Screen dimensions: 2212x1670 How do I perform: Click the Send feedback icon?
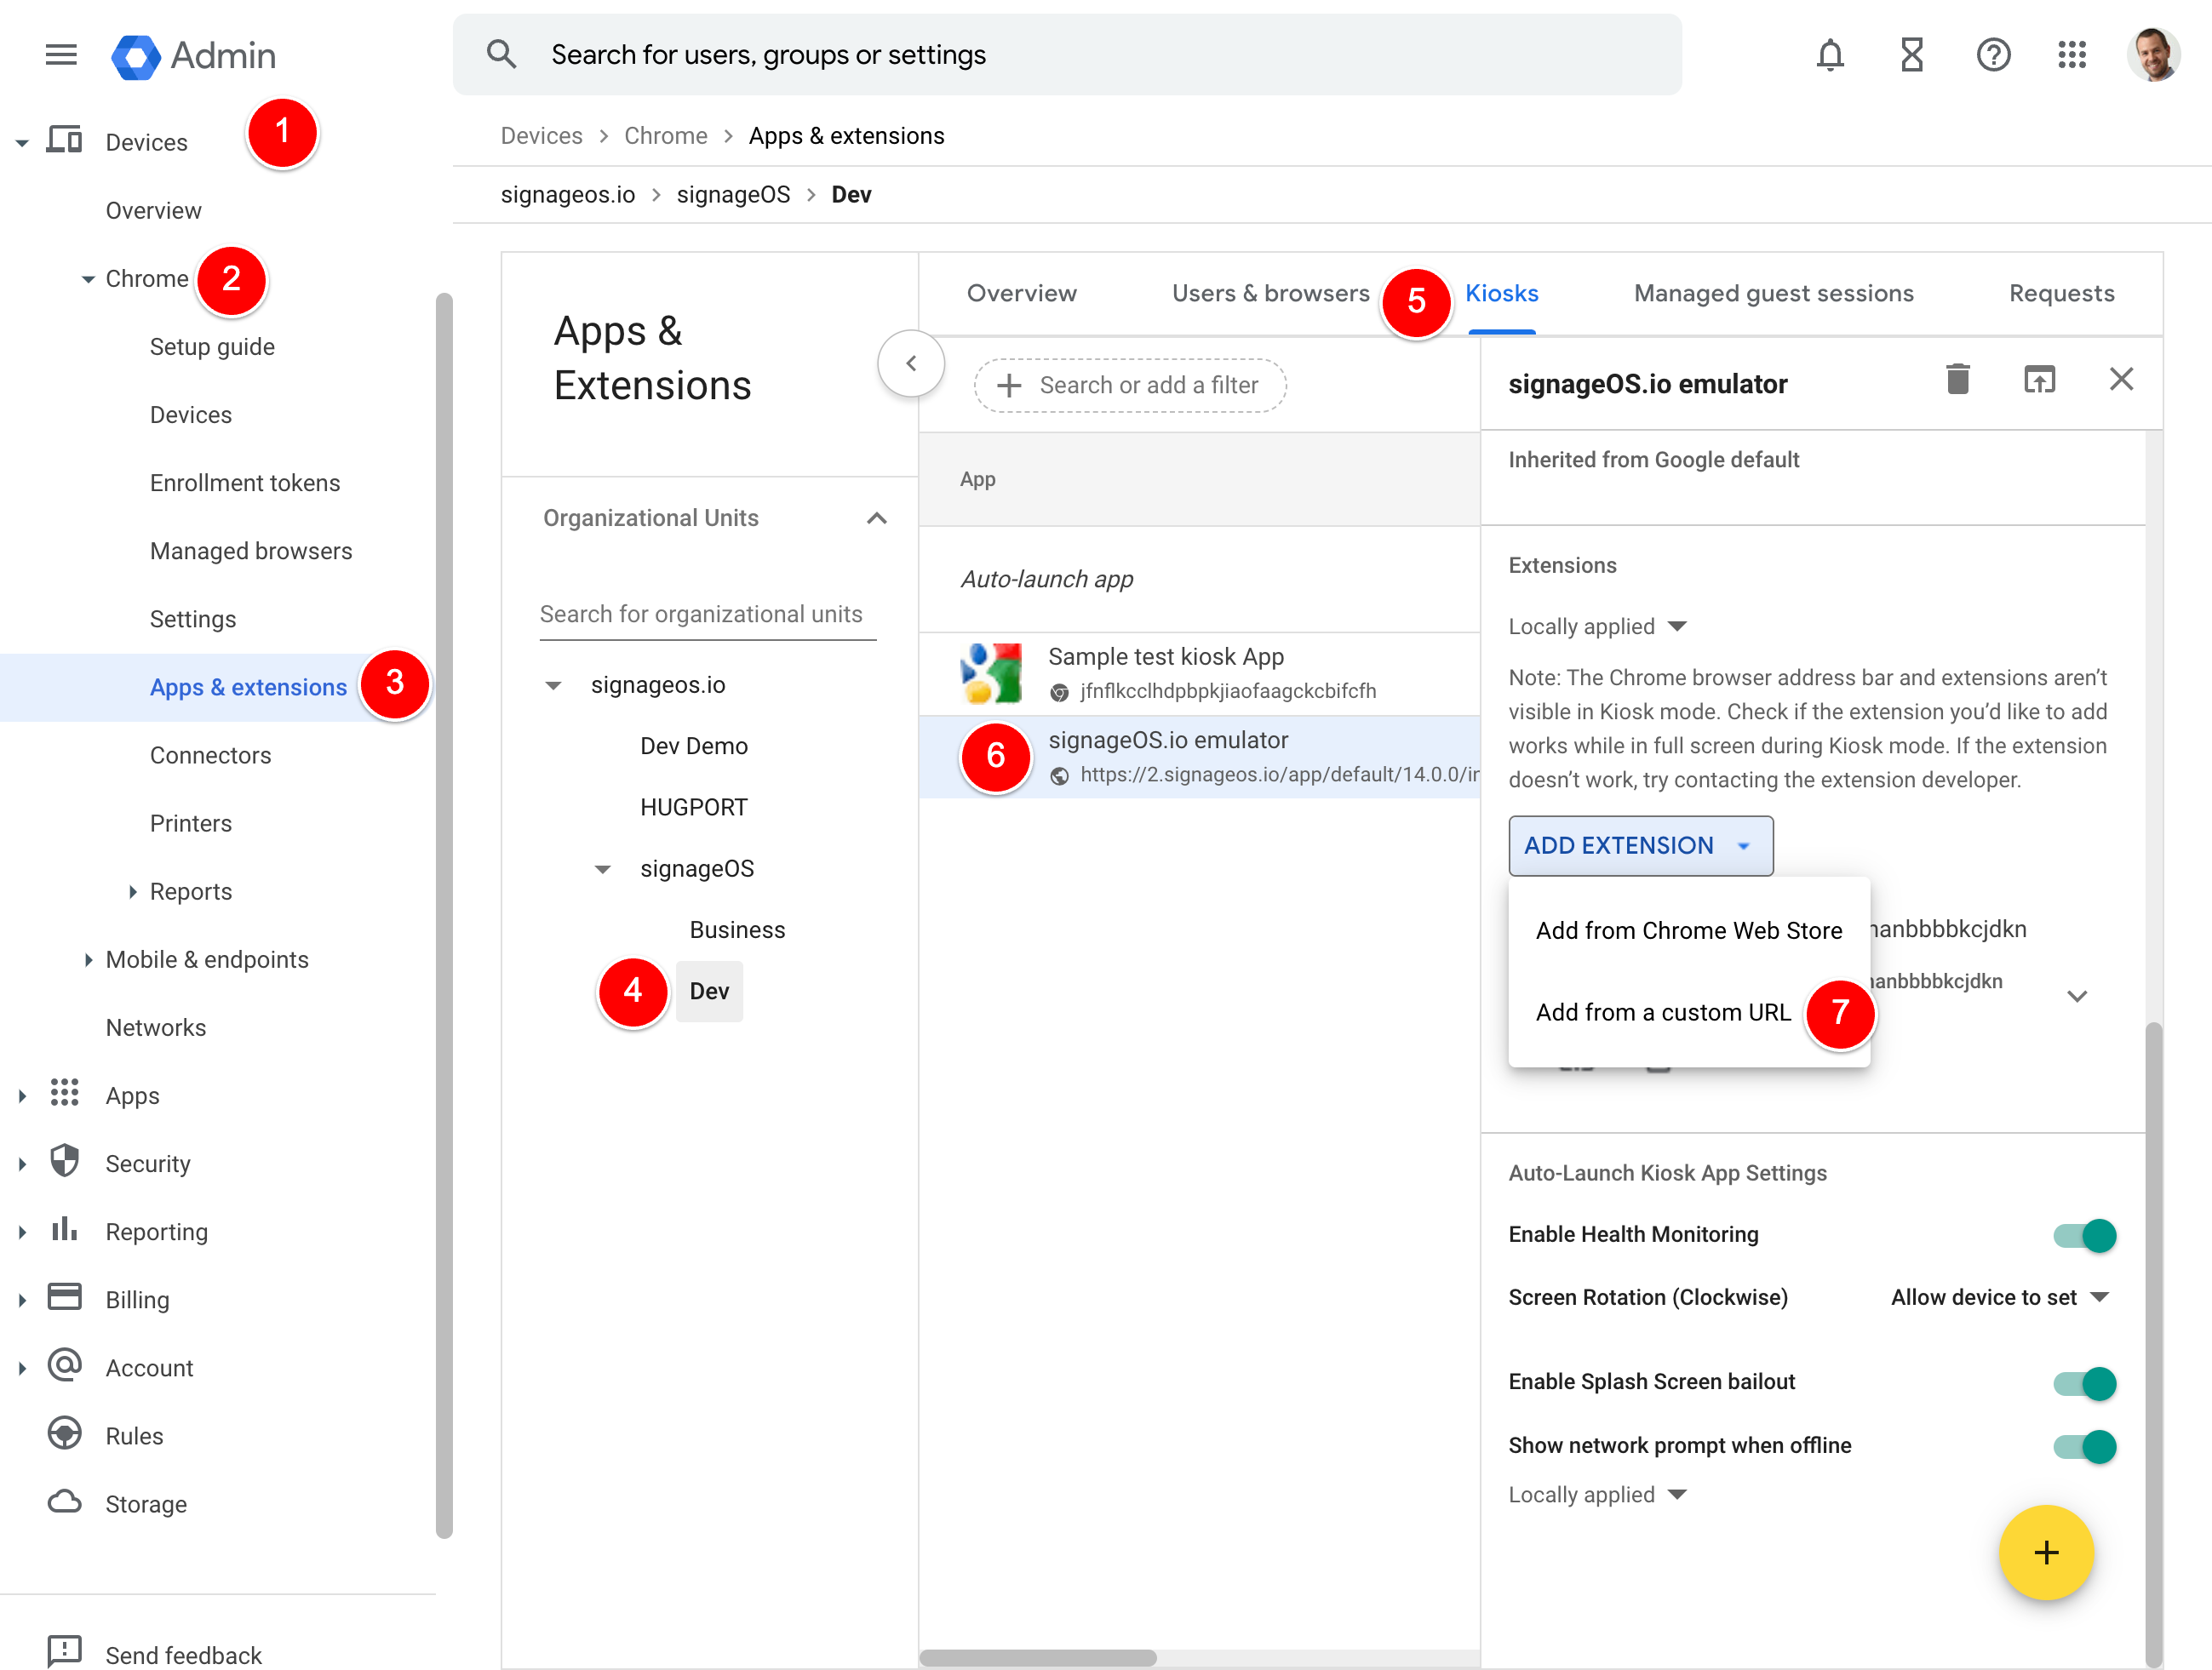click(65, 1652)
